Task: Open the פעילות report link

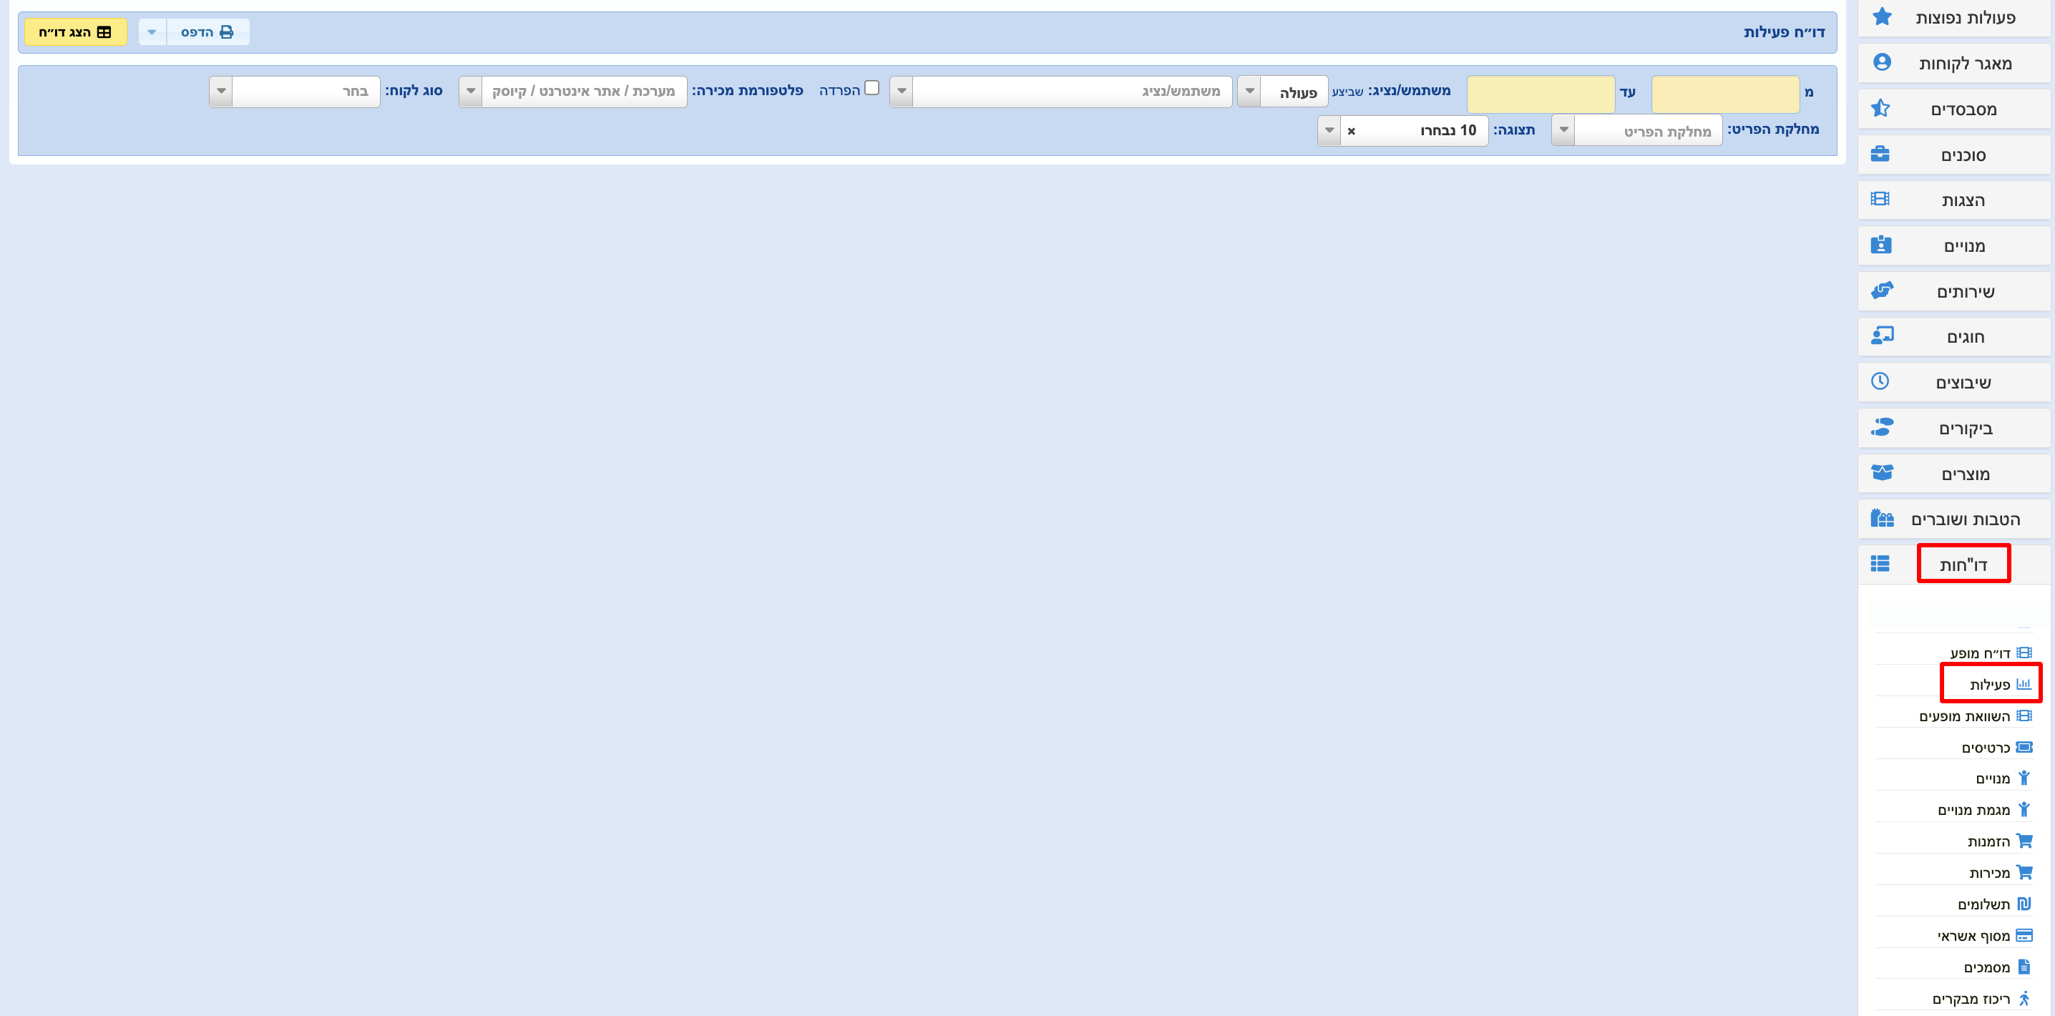Action: coord(1991,684)
